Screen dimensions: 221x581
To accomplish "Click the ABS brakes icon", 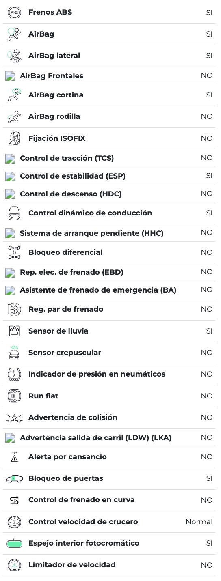I will (14, 13).
